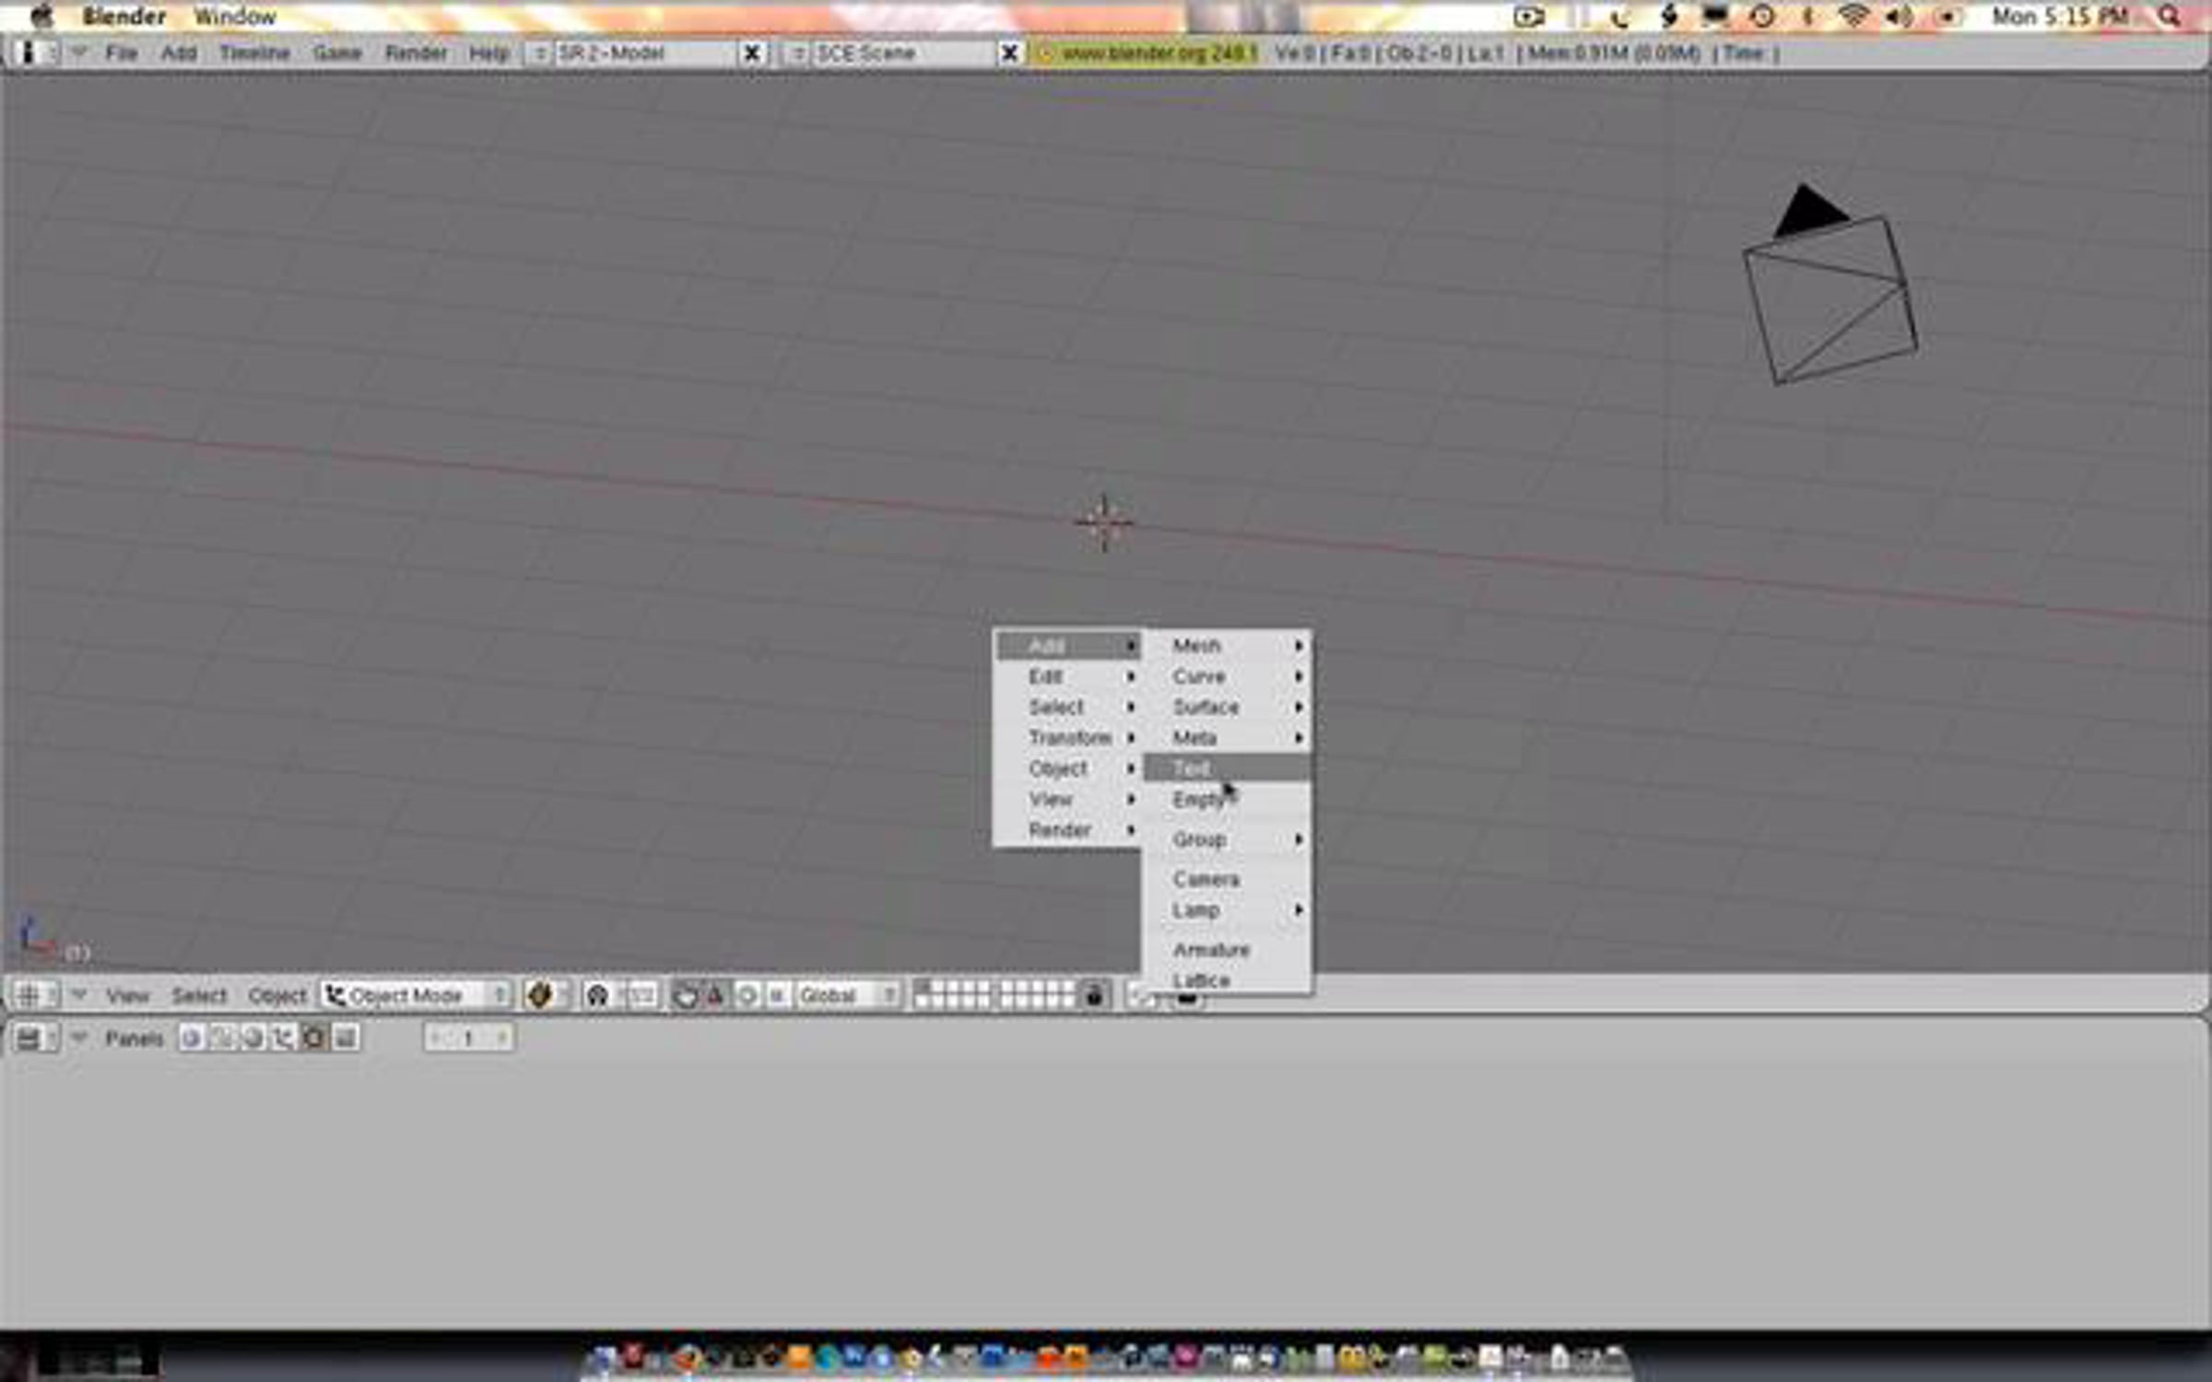Select the Logic context panel icon

tap(192, 1038)
